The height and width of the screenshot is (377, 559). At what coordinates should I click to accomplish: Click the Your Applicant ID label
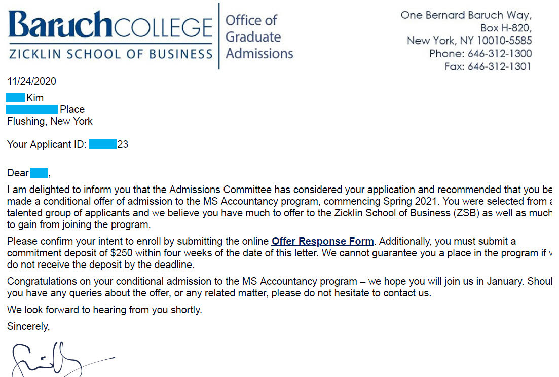point(47,145)
